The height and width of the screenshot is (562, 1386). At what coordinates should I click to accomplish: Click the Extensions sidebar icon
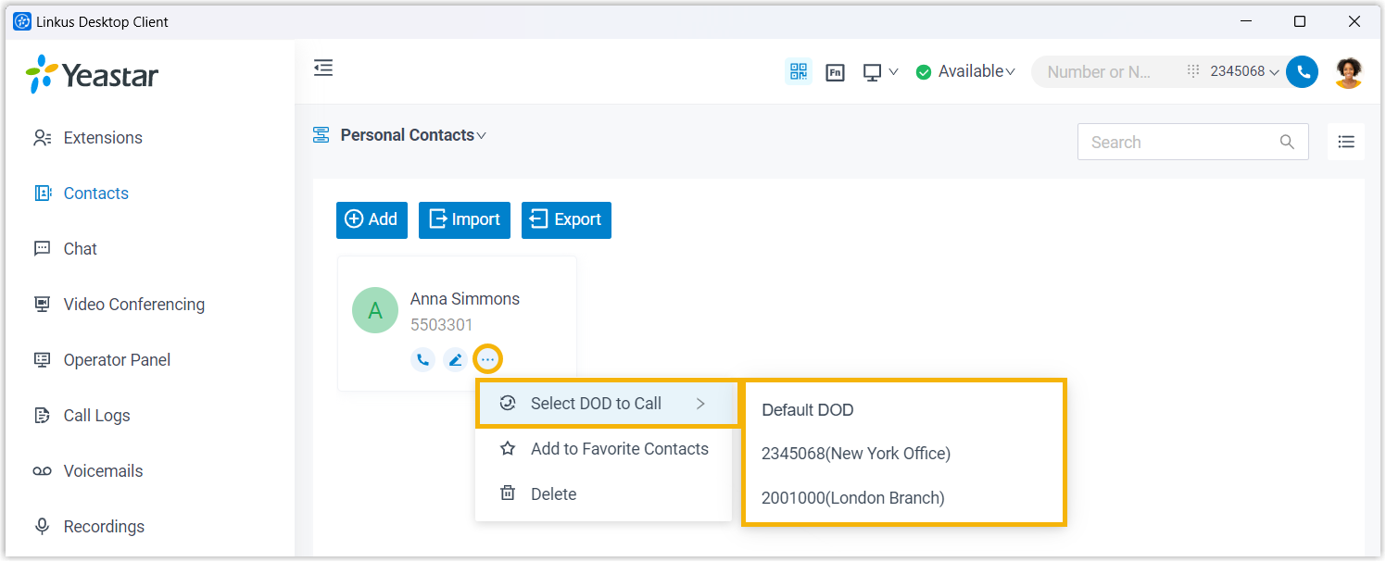[x=42, y=138]
